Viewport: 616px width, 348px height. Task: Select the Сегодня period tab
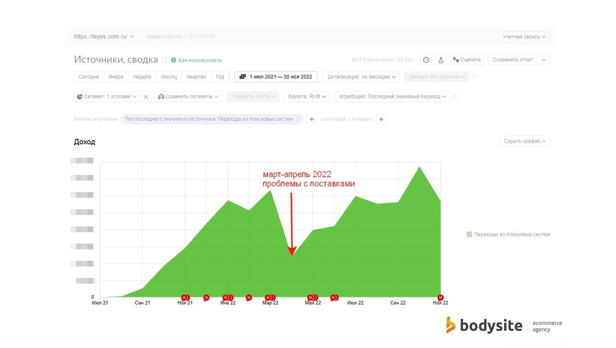pyautogui.click(x=89, y=77)
